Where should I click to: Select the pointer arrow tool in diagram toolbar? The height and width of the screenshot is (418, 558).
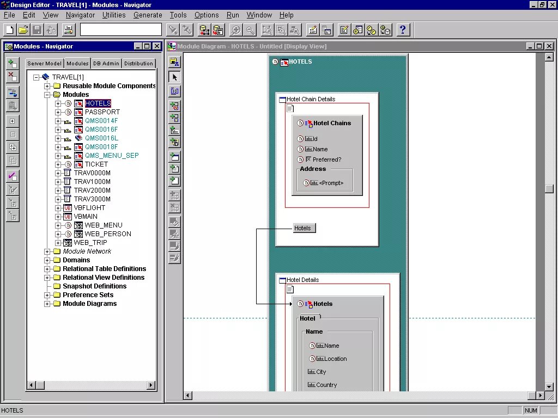point(174,77)
